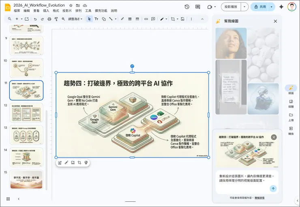Viewport: 300px width, 207px height.
Task: Click the Meet video camera icon
Action: pyautogui.click(x=210, y=7)
